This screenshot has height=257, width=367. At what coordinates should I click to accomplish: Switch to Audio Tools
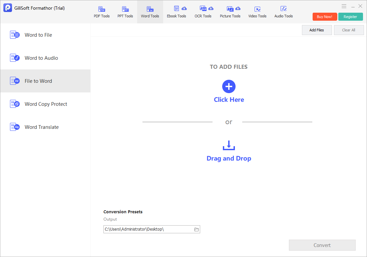tap(284, 12)
